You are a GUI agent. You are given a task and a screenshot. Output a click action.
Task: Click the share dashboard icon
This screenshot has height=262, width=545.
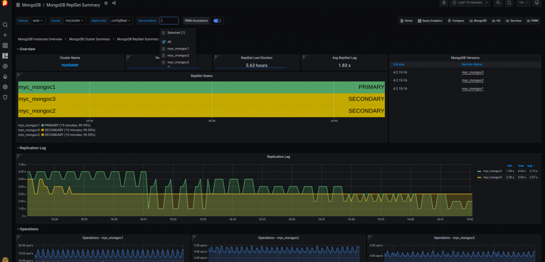114,3
